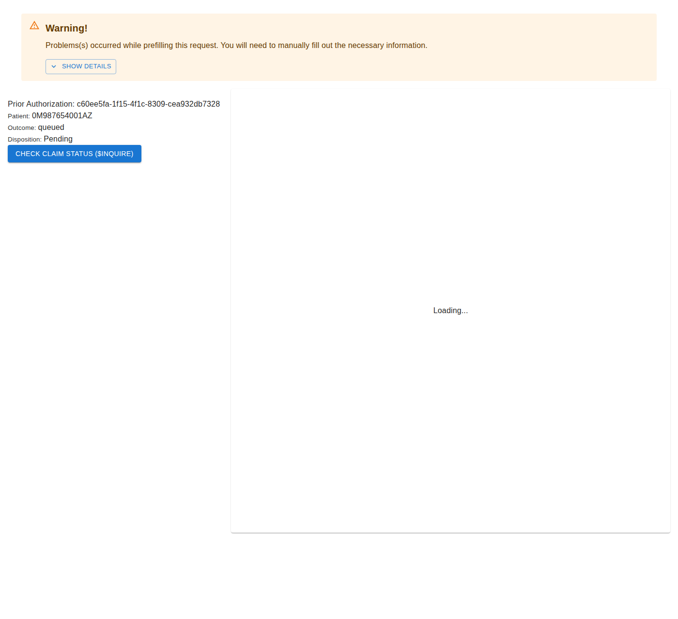
Task: Click the Outcome value 'queued'
Action: [x=51, y=127]
